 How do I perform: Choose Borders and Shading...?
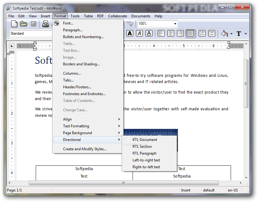(x=88, y=64)
